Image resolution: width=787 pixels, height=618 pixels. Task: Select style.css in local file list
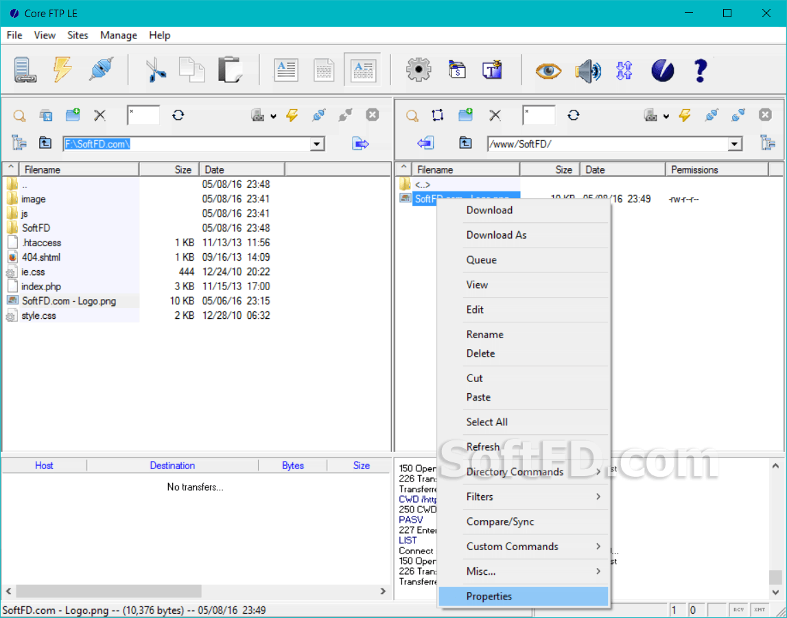coord(38,316)
